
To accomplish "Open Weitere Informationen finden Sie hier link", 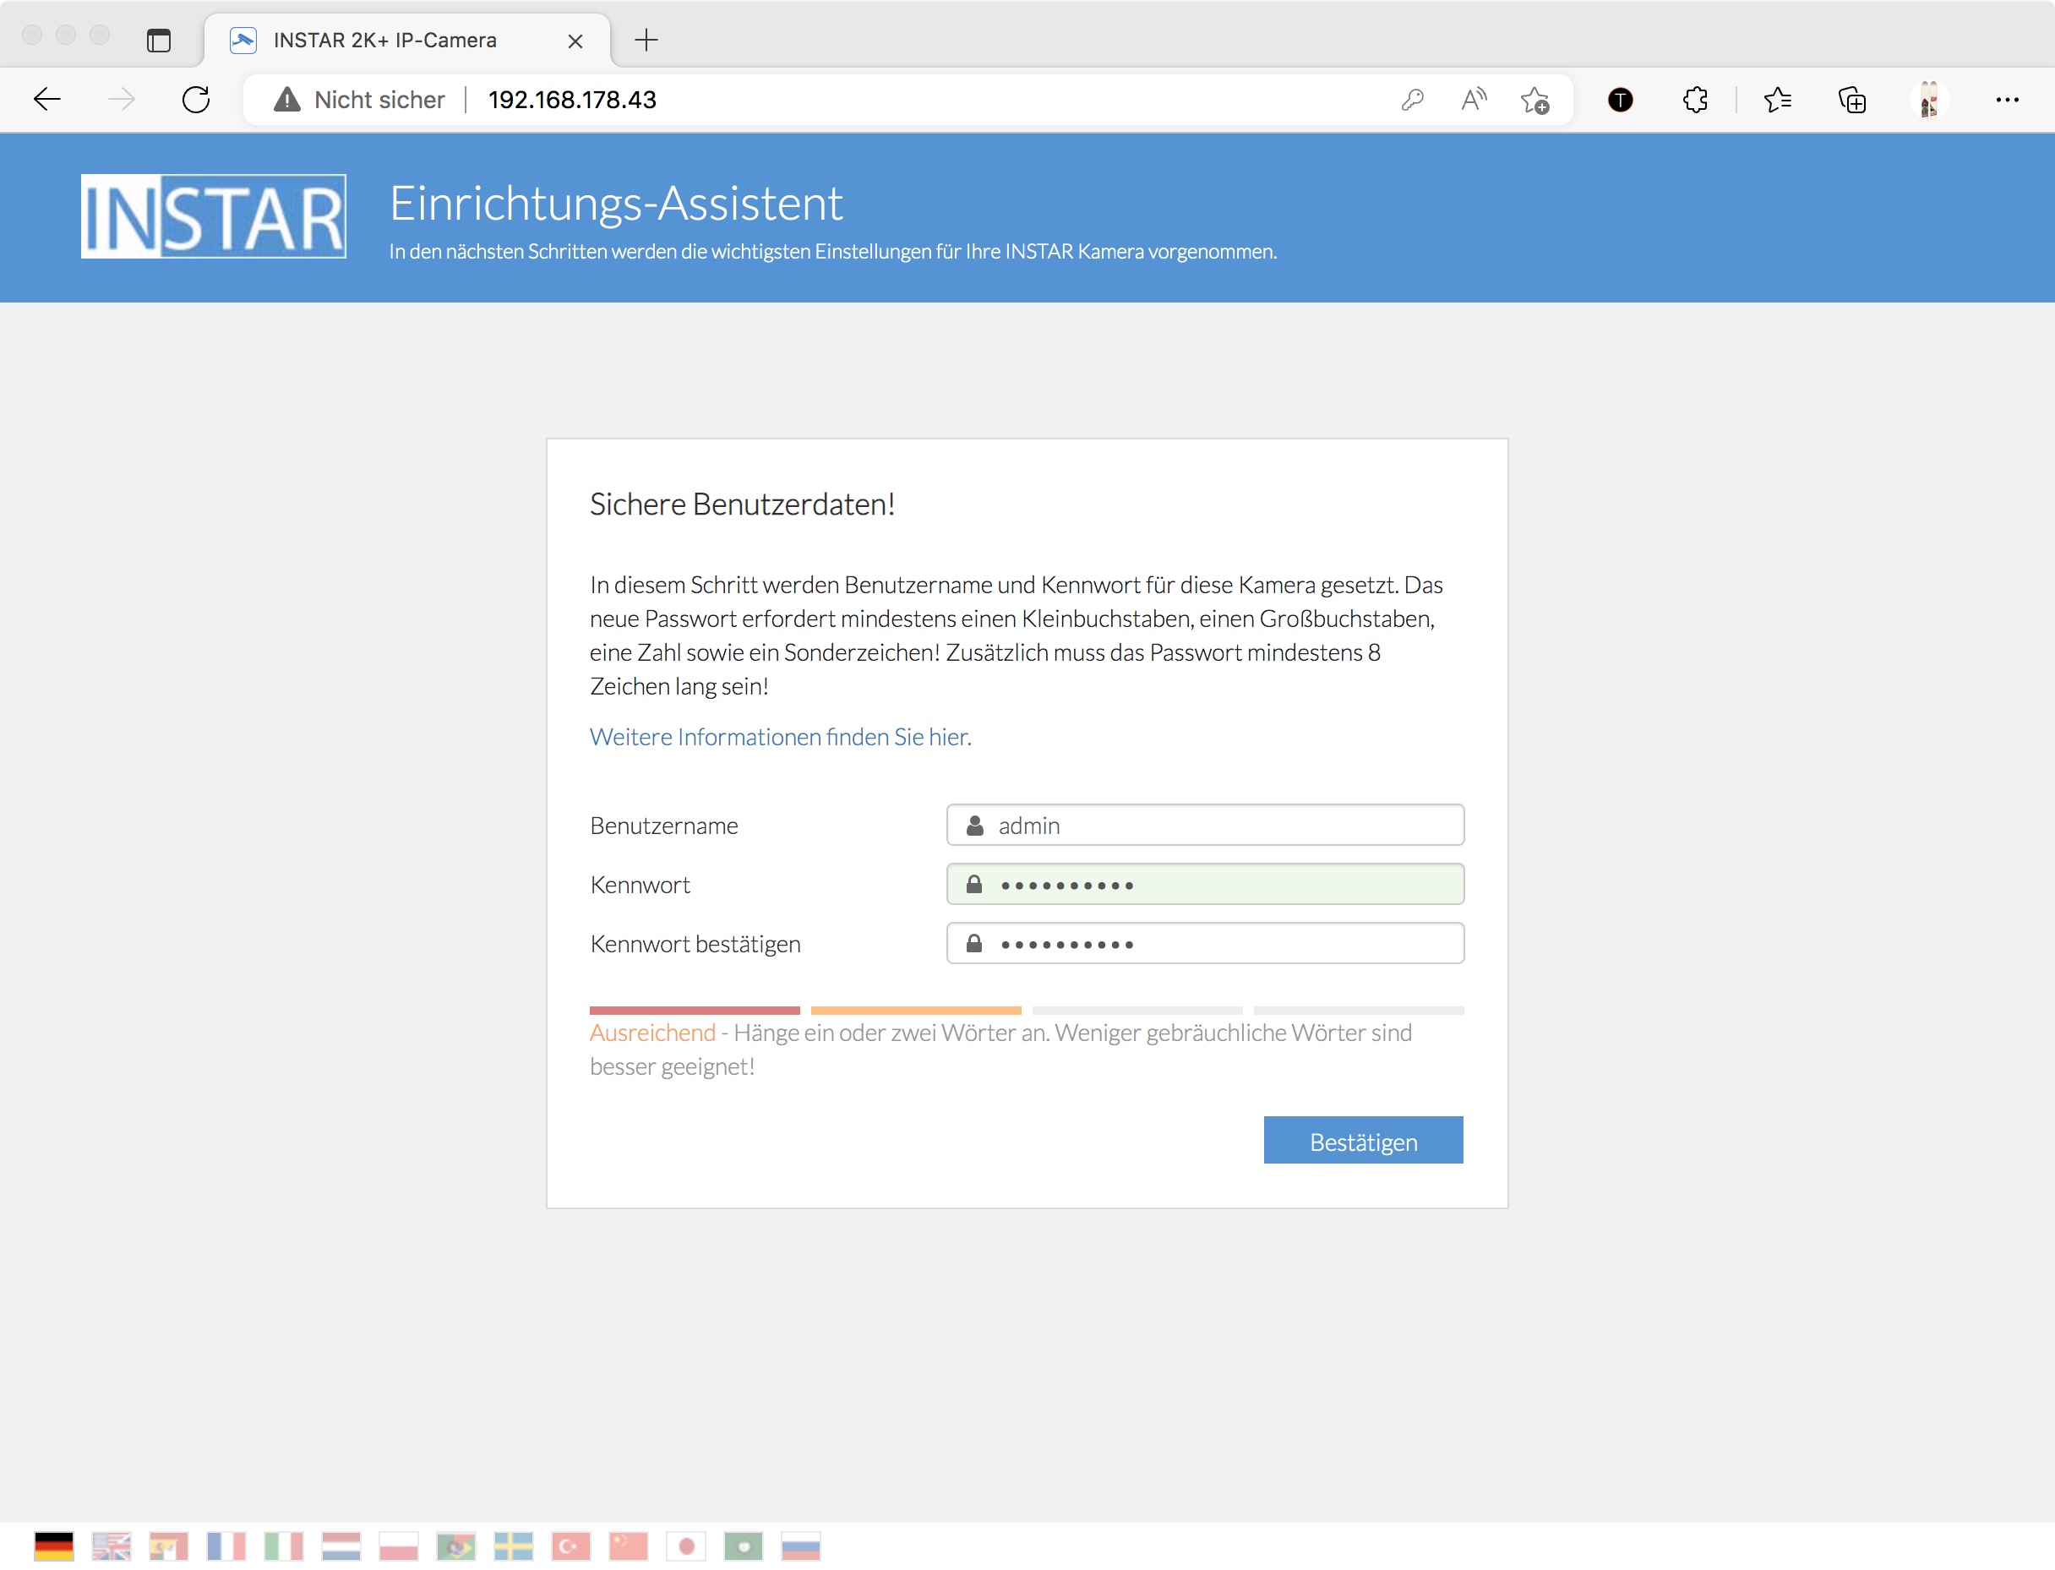I will 780,736.
